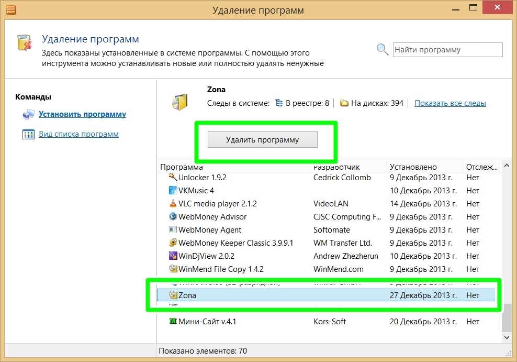
Task: Select the WebMoney Advisor icon
Action: (173, 217)
